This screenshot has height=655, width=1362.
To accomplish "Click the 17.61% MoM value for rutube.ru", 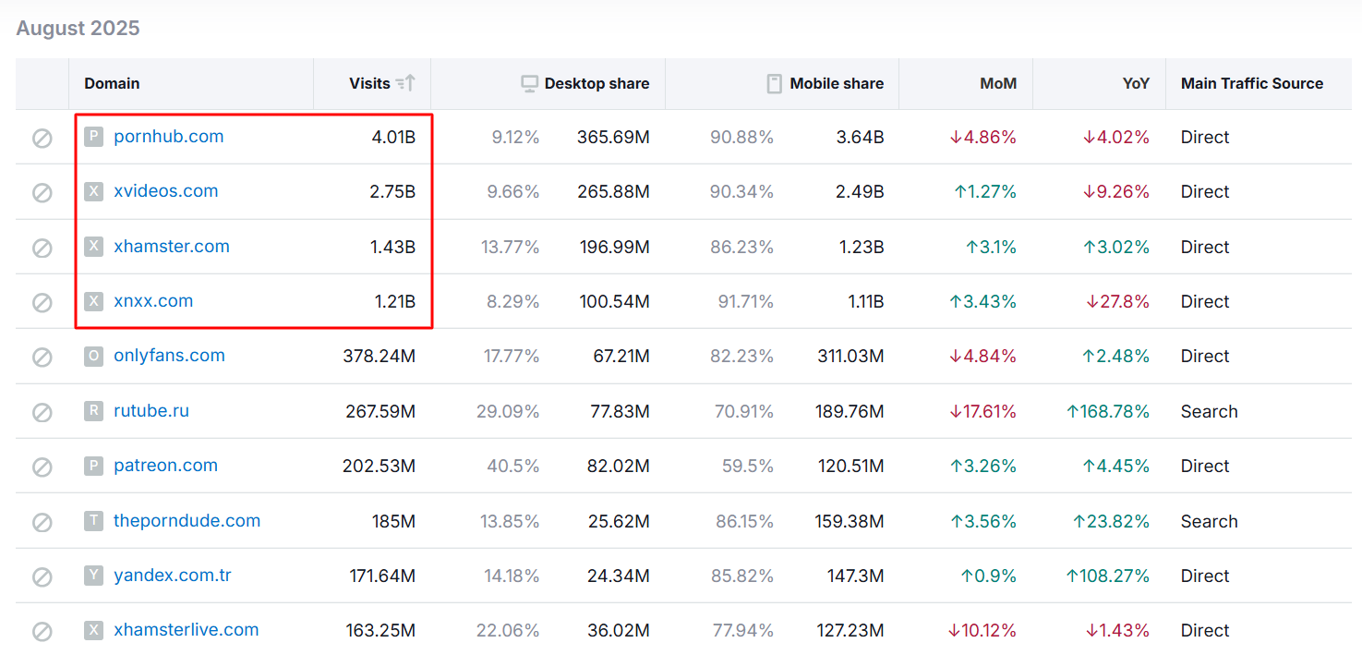I will click(982, 412).
